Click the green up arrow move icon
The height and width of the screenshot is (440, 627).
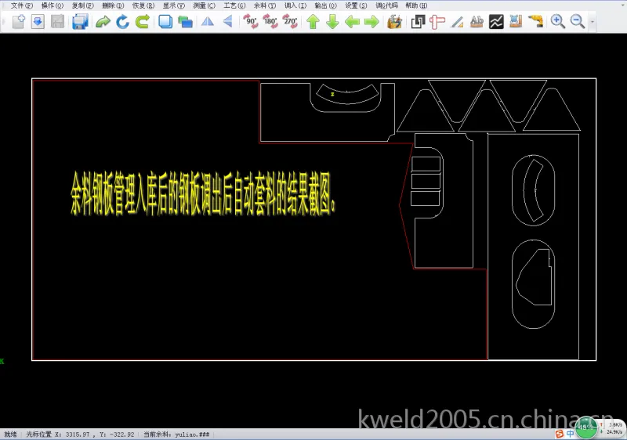coord(313,21)
